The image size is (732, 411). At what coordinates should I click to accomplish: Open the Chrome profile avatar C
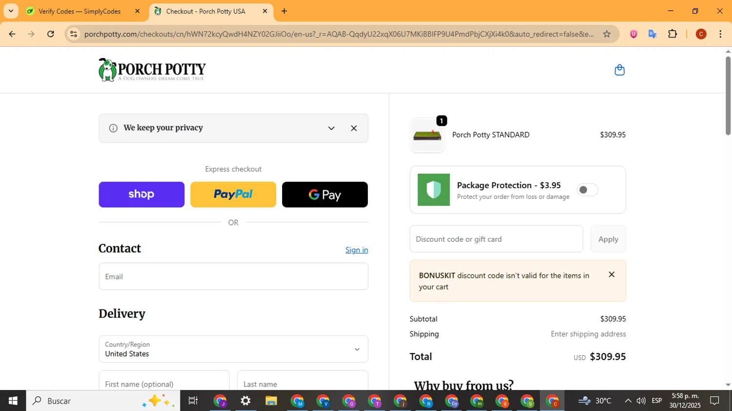pyautogui.click(x=701, y=34)
